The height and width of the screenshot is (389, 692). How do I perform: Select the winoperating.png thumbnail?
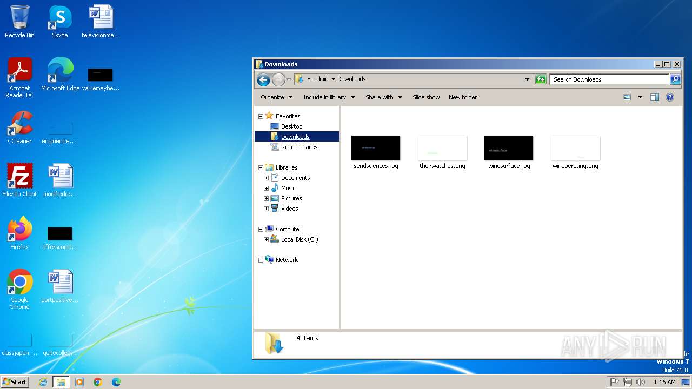coord(575,152)
